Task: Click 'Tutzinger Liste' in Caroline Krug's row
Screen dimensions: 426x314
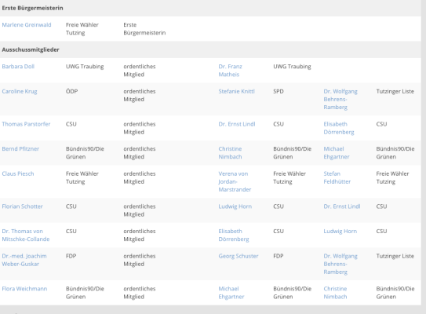Action: (395, 91)
